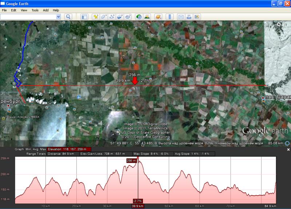The width and height of the screenshot is (291, 209).
Task: Click the red arrow marker at 256 m
Action: pyautogui.click(x=135, y=81)
